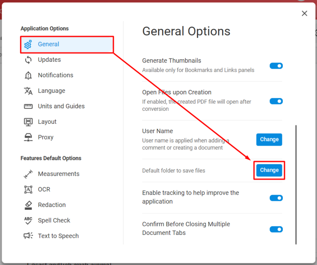Disable Open Files upon Creation switch
The height and width of the screenshot is (265, 317).
276,101
